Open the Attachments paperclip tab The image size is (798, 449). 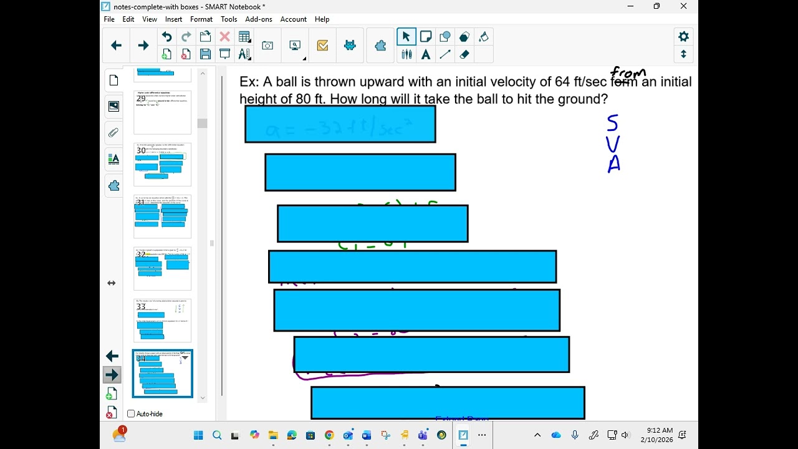tap(113, 133)
